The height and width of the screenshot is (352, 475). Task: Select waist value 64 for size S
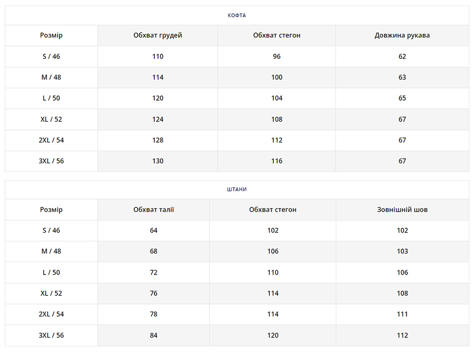coord(153,230)
